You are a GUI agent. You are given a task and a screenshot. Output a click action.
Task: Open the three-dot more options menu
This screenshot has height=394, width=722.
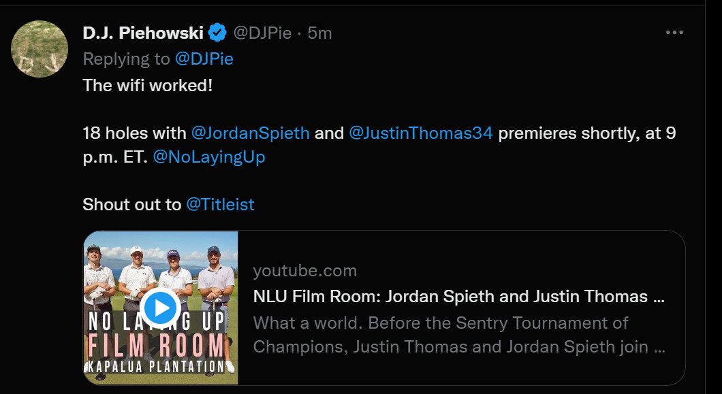click(674, 32)
